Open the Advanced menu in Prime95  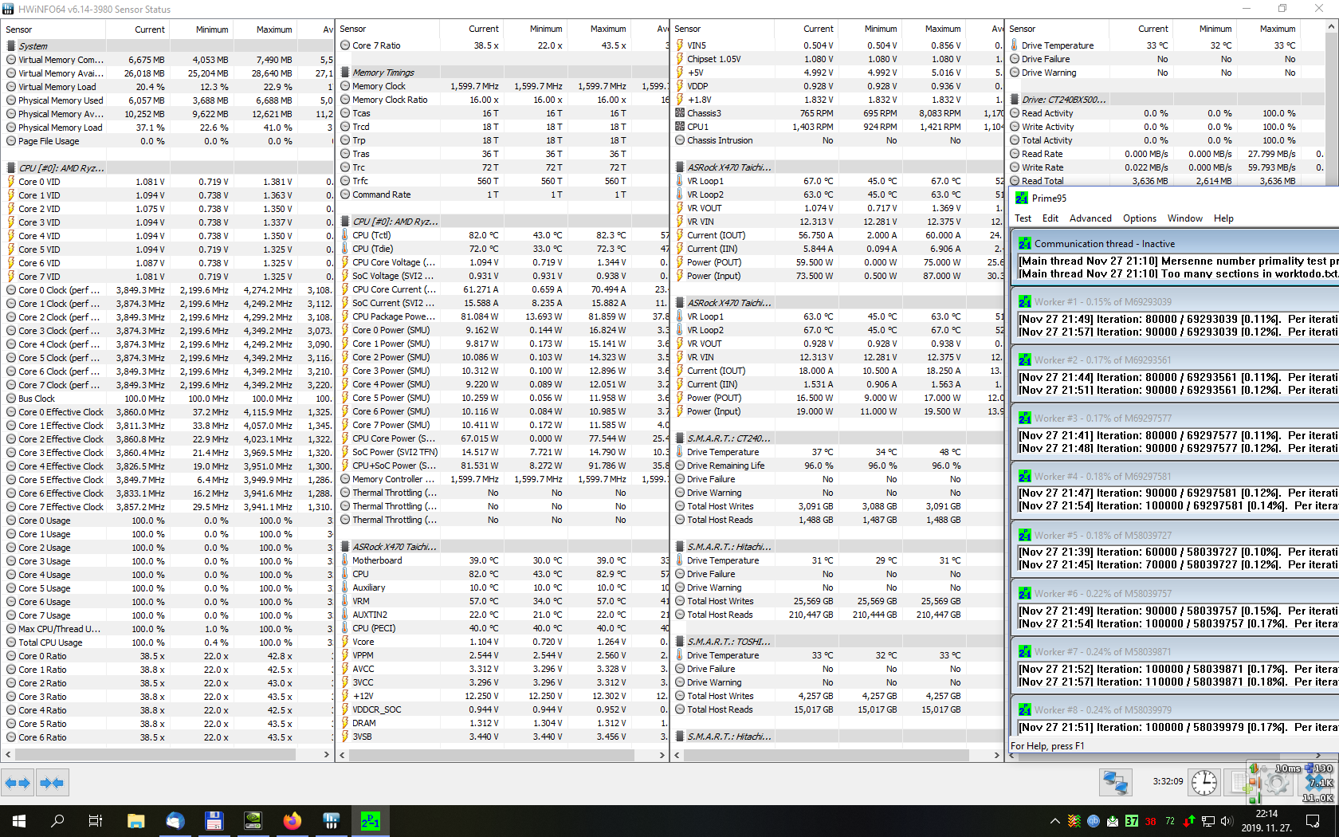point(1090,218)
